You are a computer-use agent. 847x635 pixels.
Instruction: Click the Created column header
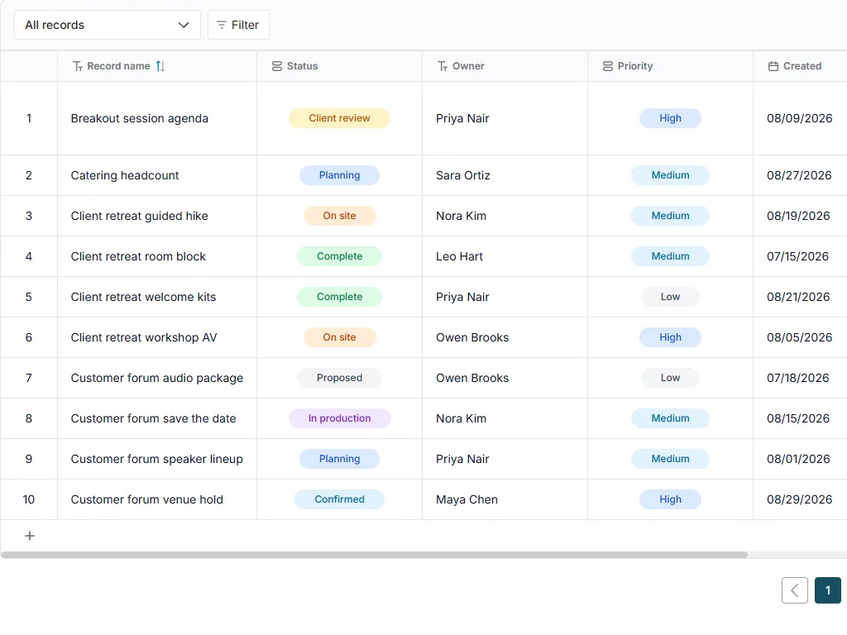point(800,66)
